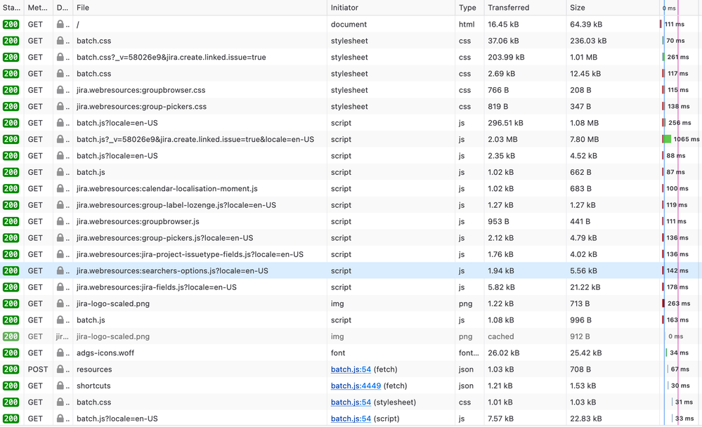Follow the batch.js:54 stylesheet initiator link
The height and width of the screenshot is (427, 702).
[351, 402]
